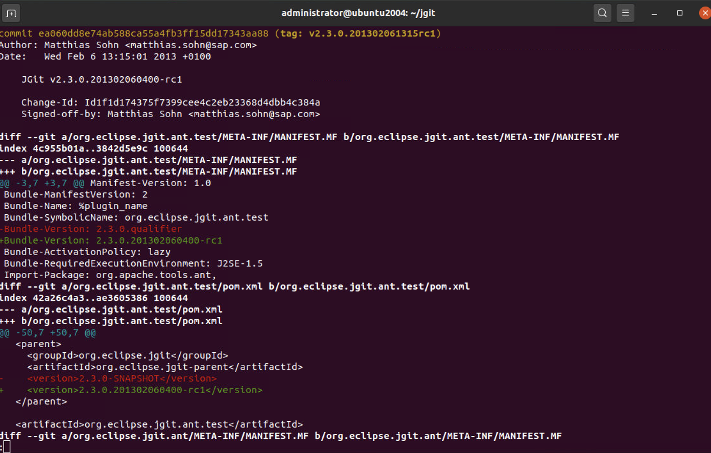
Task: Close the terminal window
Action: pos(705,13)
